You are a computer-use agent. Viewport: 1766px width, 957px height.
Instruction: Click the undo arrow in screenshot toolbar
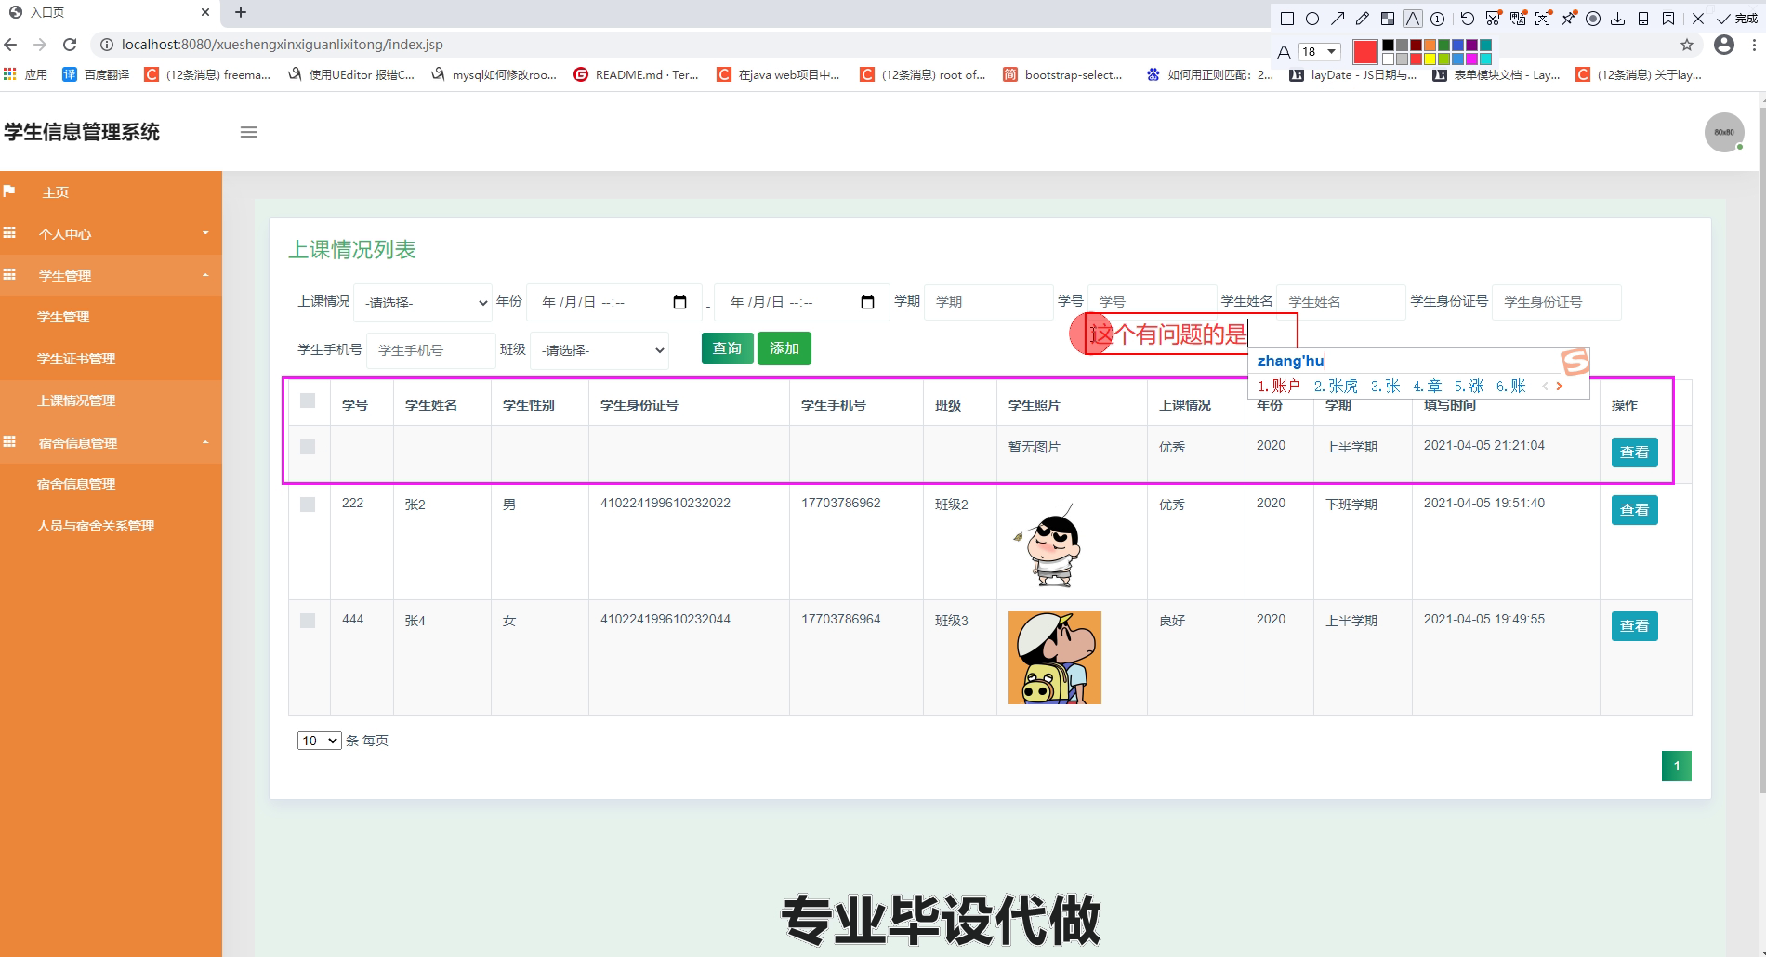tap(1468, 19)
